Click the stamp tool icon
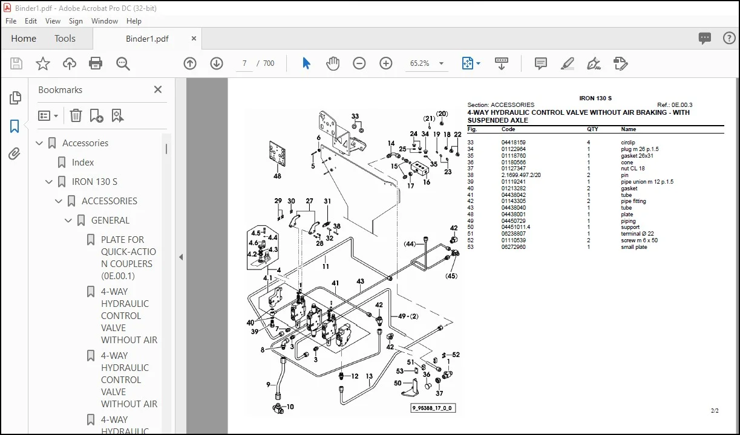The width and height of the screenshot is (740, 435). pyautogui.click(x=620, y=63)
